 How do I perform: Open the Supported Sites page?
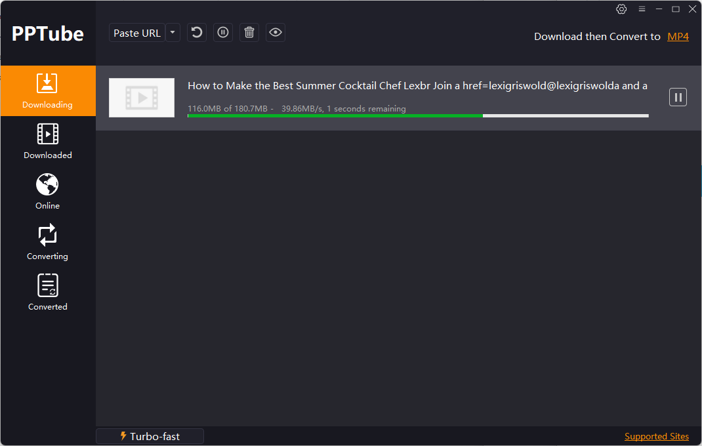[656, 436]
